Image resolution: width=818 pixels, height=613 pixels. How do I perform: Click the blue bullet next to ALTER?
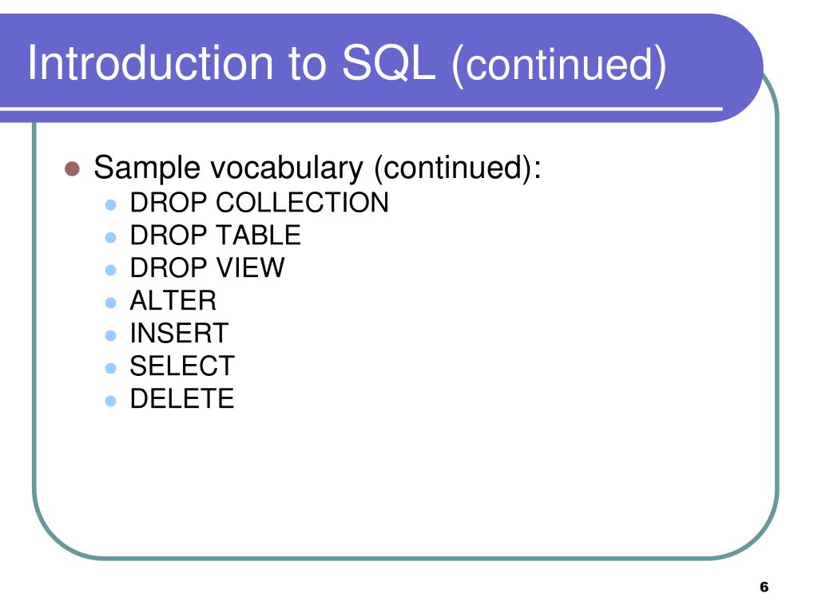pos(110,303)
